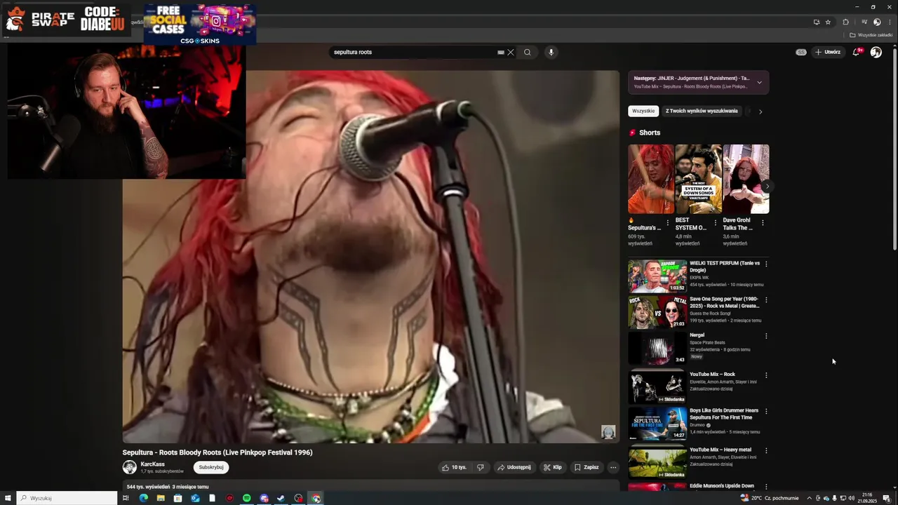Start voice search with microphone icon
The image size is (898, 505).
pyautogui.click(x=551, y=52)
